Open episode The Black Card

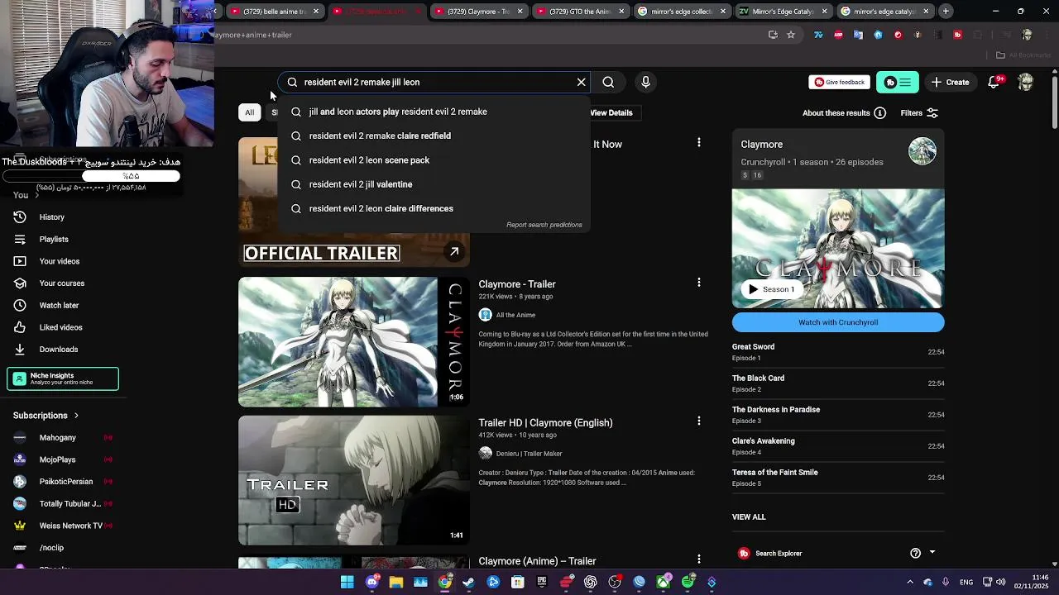[838, 383]
